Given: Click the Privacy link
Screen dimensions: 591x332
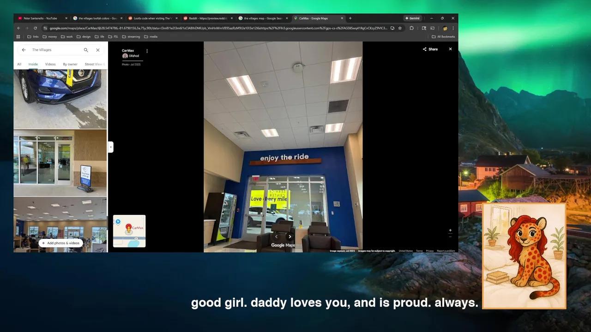Looking at the screenshot, I should pos(430,251).
